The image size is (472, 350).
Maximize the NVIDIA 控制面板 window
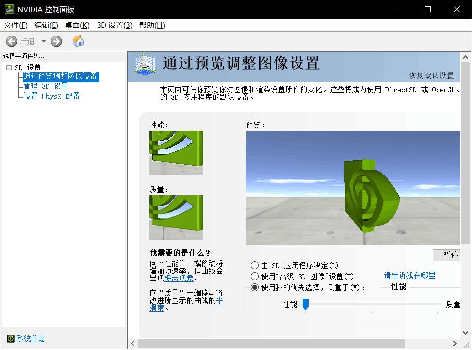pos(428,9)
